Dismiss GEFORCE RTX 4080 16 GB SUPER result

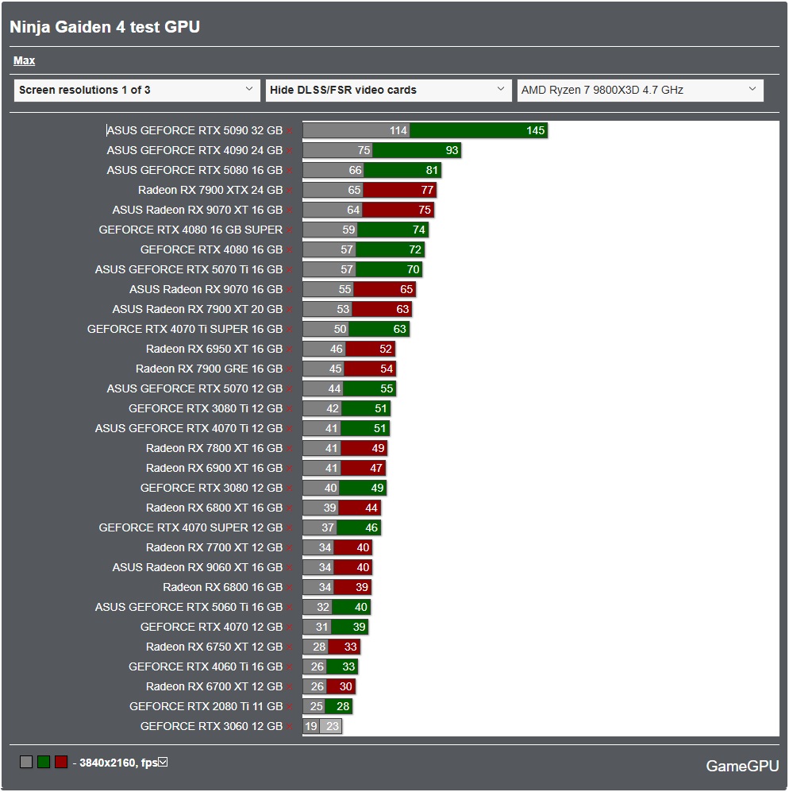click(x=291, y=230)
